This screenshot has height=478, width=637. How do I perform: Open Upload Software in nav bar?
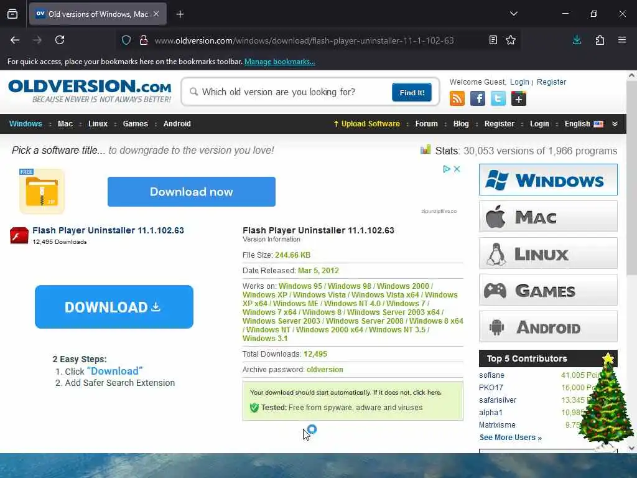point(367,124)
